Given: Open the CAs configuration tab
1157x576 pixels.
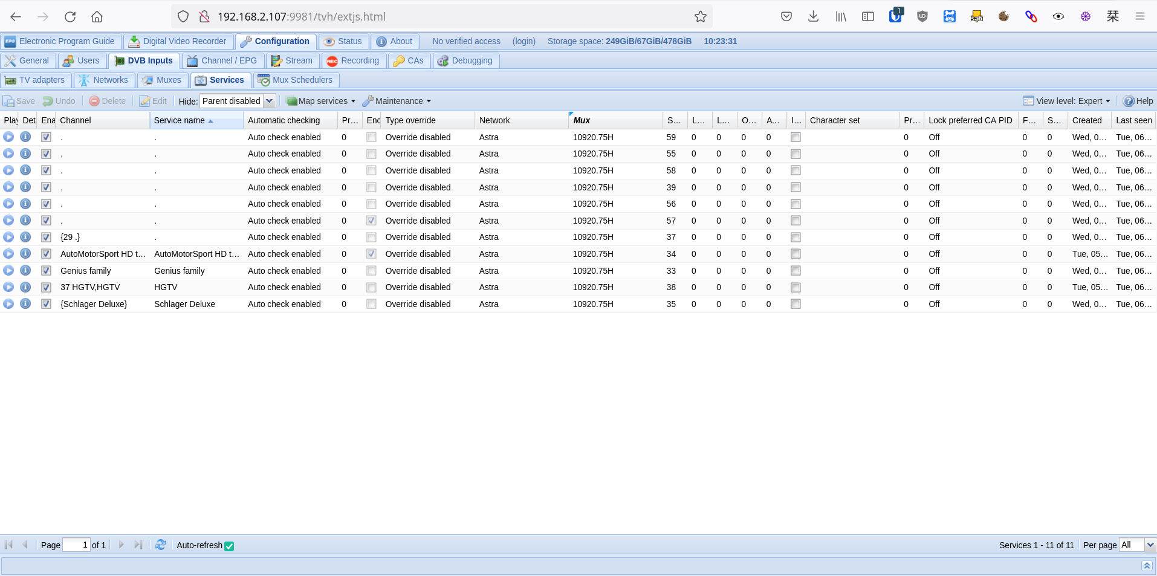Looking at the screenshot, I should (409, 60).
